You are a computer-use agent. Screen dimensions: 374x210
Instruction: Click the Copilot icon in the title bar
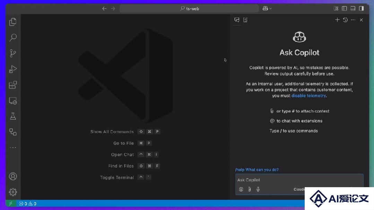click(x=265, y=9)
